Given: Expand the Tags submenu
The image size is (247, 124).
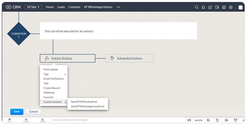Looking at the screenshot, I should click(x=54, y=74).
